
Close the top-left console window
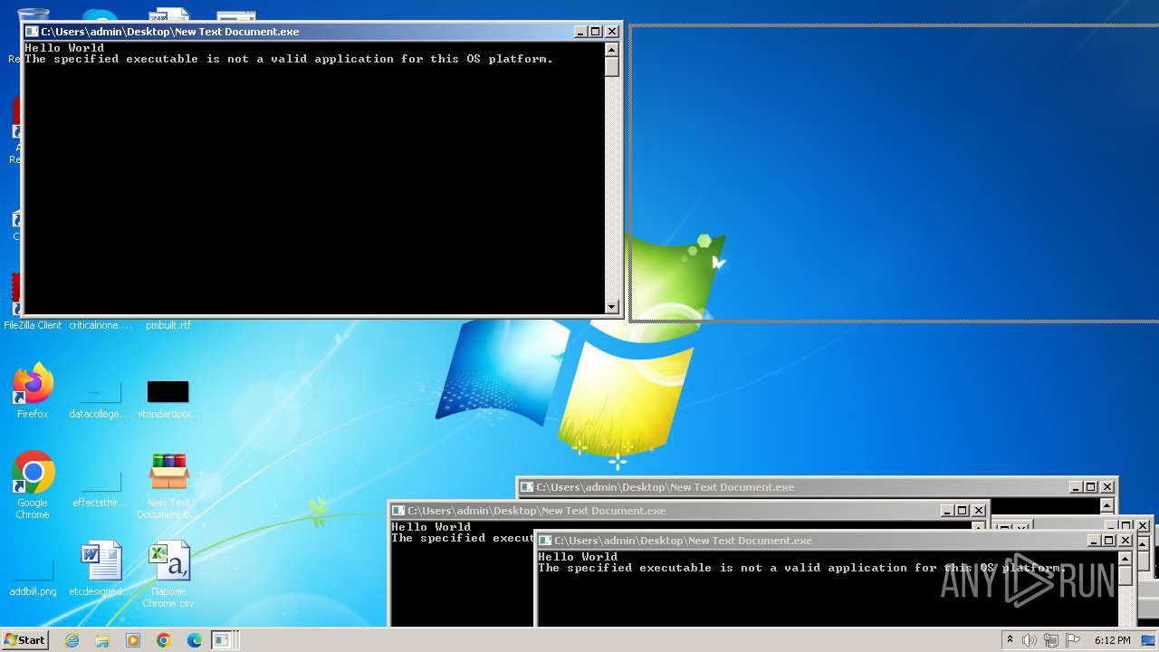612,32
